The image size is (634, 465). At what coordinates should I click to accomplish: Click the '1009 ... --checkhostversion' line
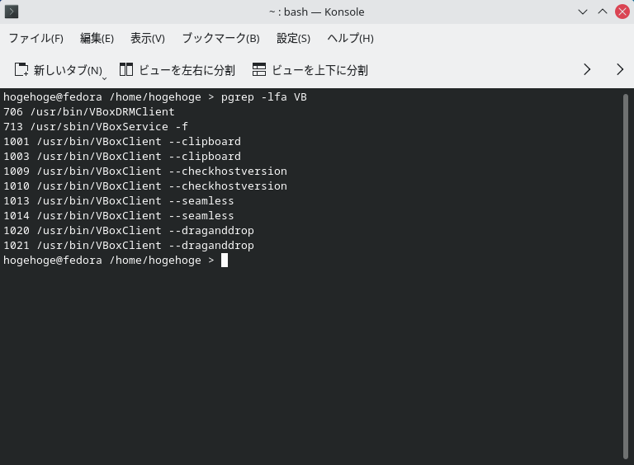point(145,171)
